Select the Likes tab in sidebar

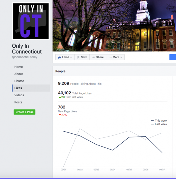[31, 88]
